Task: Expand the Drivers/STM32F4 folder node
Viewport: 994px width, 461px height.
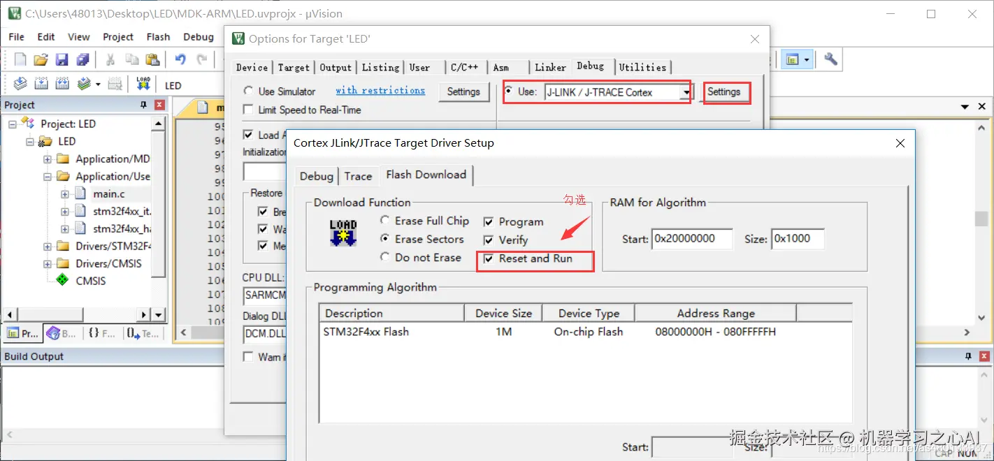Action: click(x=48, y=246)
